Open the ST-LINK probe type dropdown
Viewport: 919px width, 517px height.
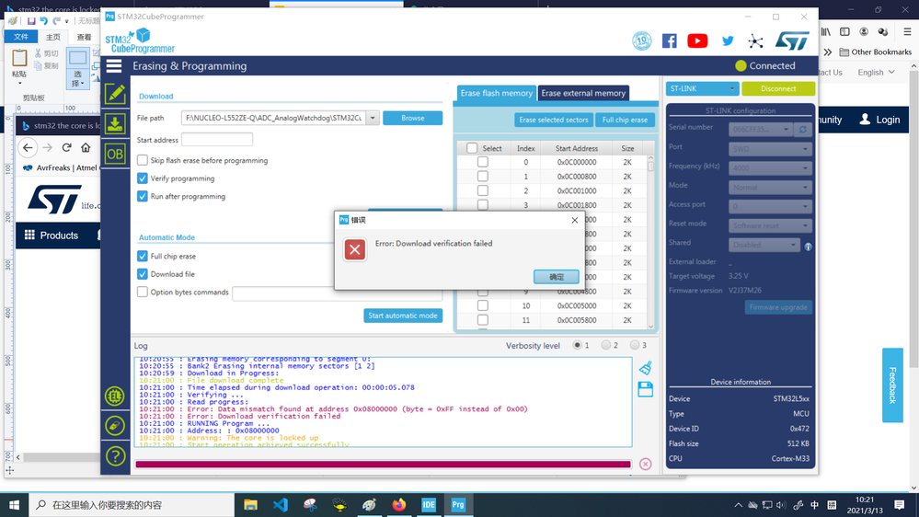pyautogui.click(x=702, y=88)
